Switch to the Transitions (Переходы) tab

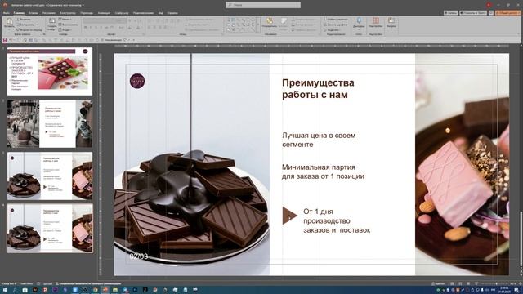(87, 13)
